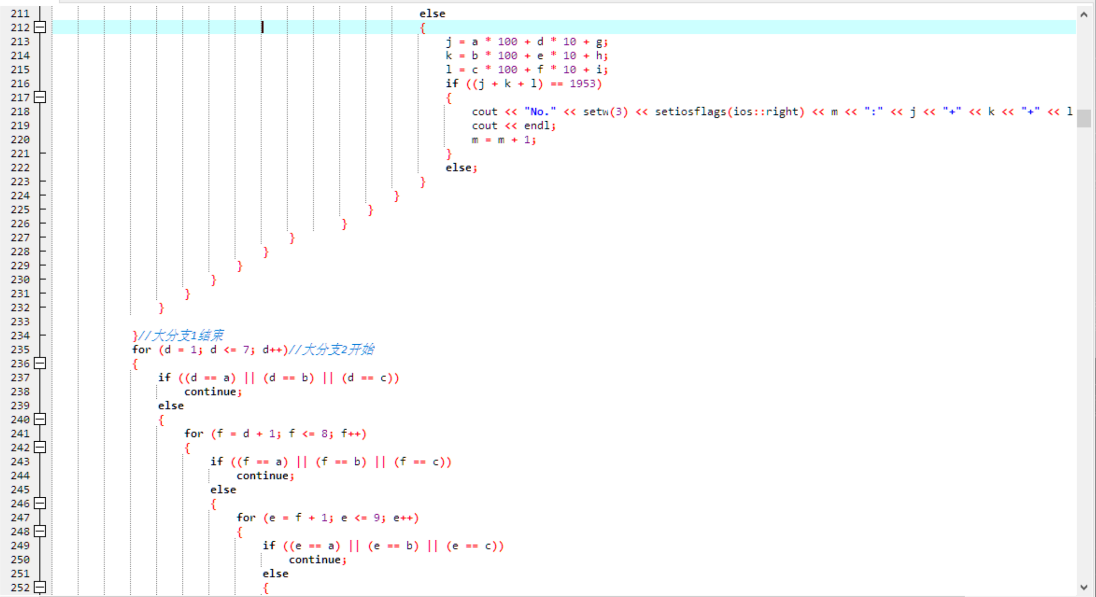
Task: Place cursor at 'cout << endl;' line
Action: click(513, 126)
